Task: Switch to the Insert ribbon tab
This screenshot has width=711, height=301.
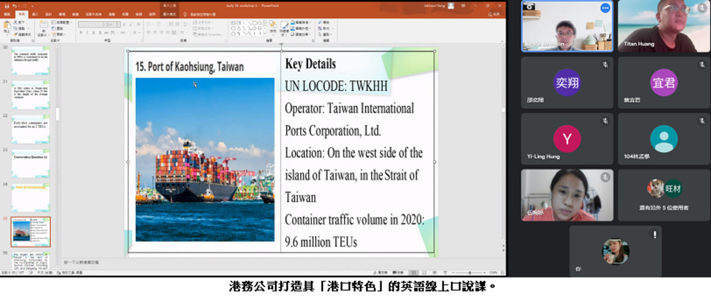Action: (36, 14)
